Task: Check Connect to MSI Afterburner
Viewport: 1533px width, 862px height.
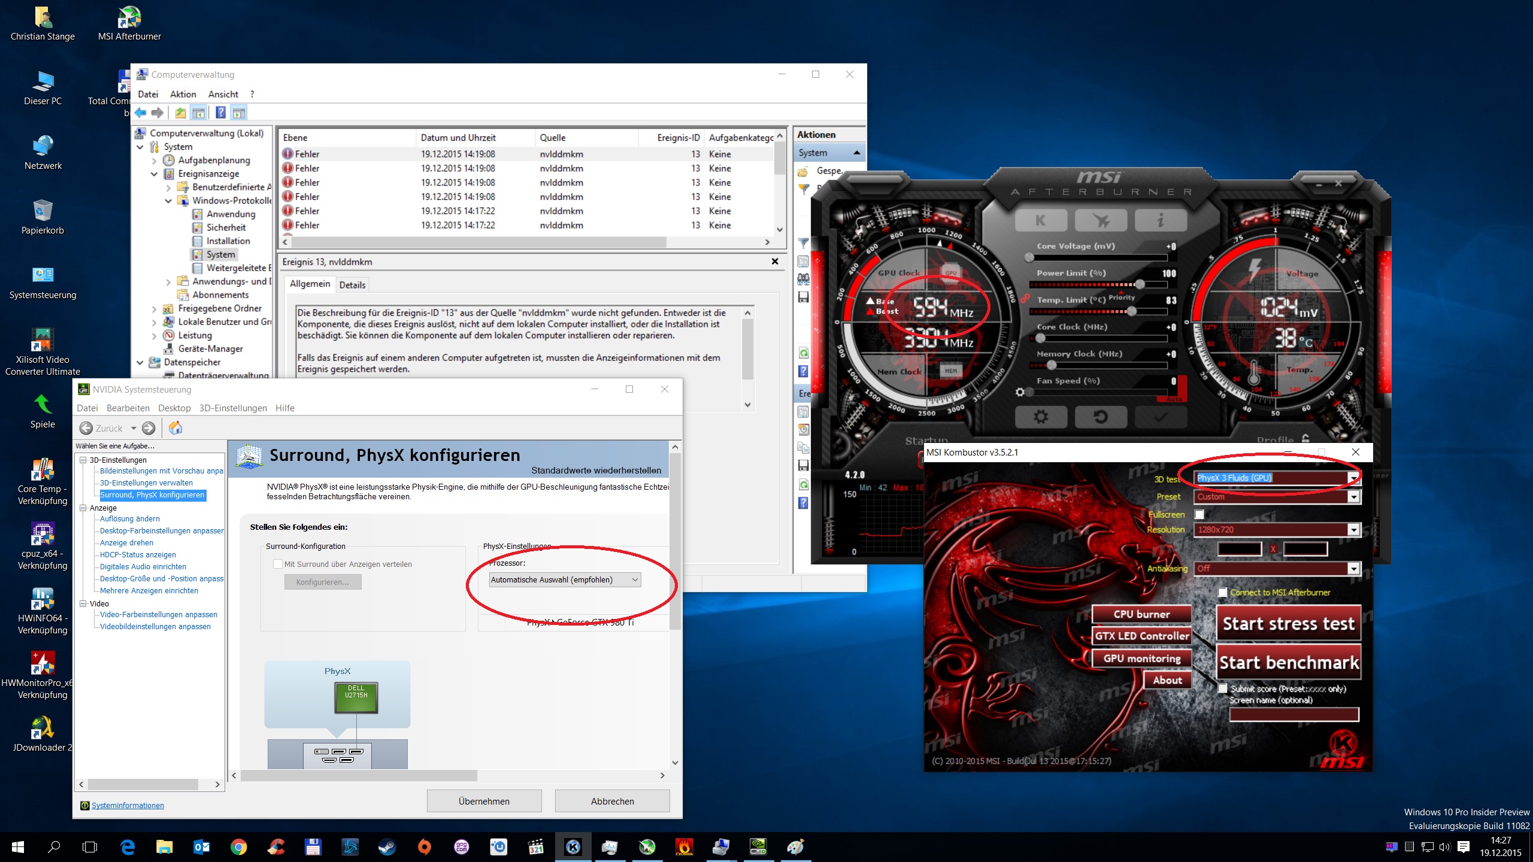Action: click(x=1222, y=592)
